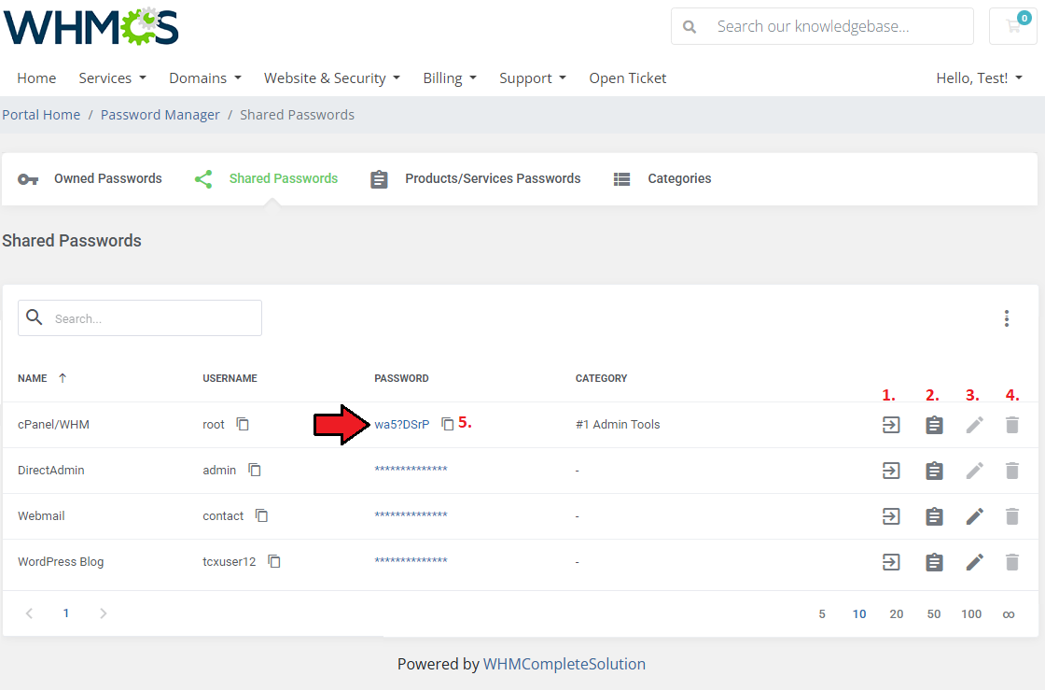The height and width of the screenshot is (690, 1045).
Task: Open details clipboard for cPanel/WHM
Action: tap(934, 425)
